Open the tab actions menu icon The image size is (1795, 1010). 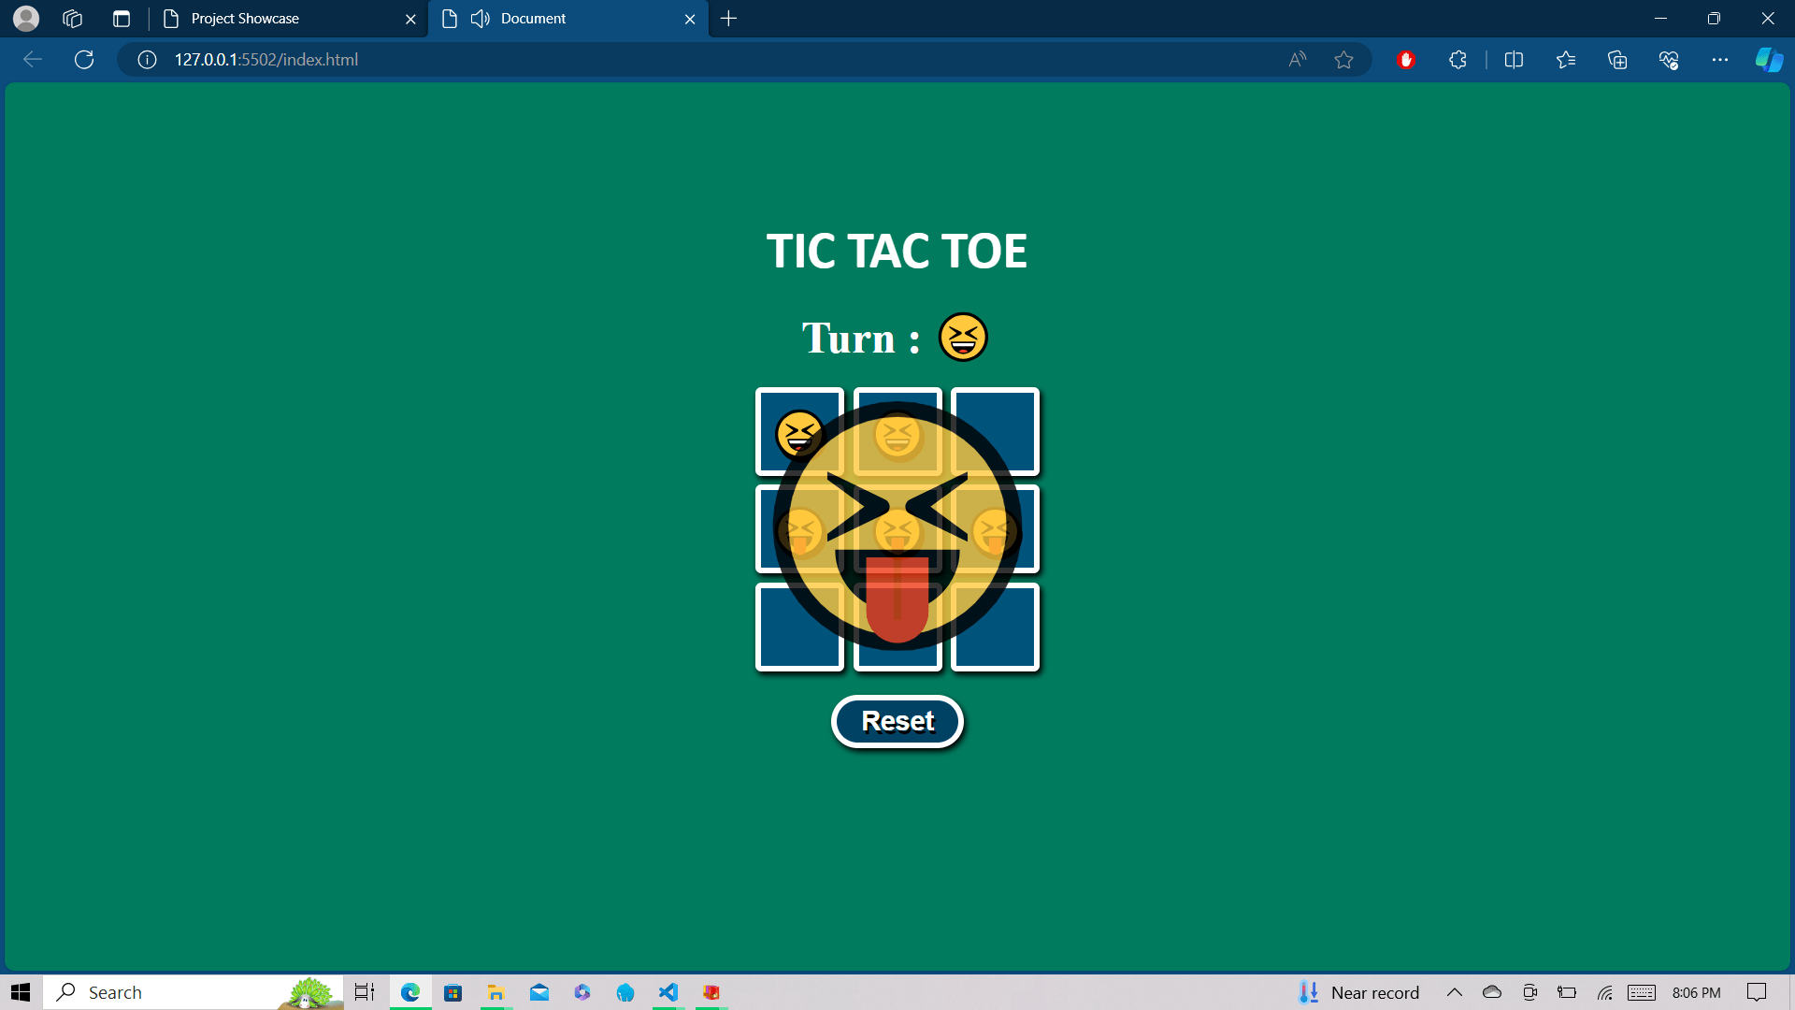(121, 19)
